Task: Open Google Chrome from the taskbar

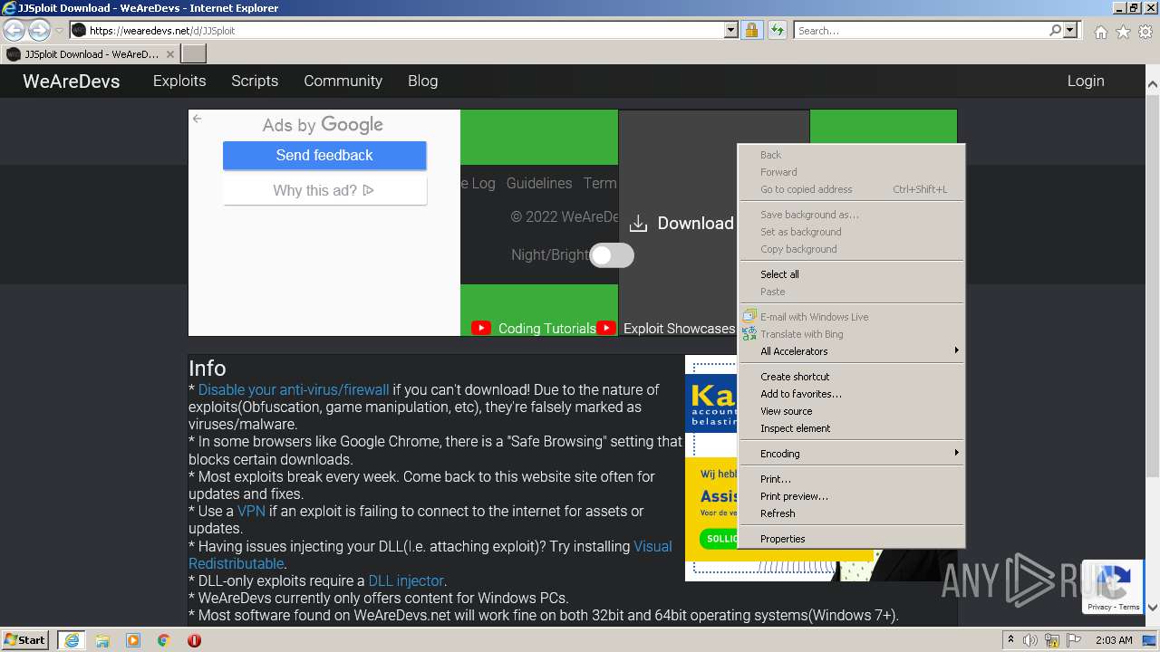Action: point(163,640)
